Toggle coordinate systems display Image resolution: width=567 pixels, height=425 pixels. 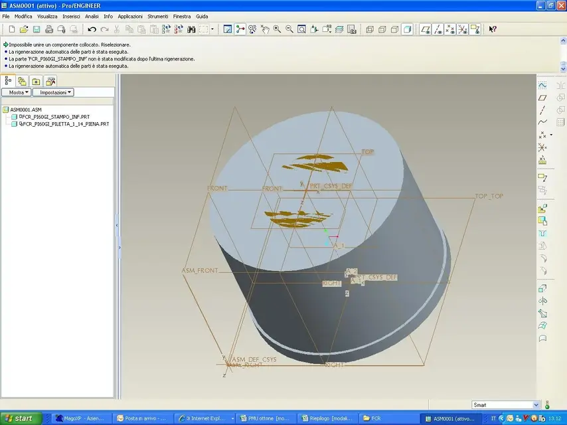coord(463,29)
